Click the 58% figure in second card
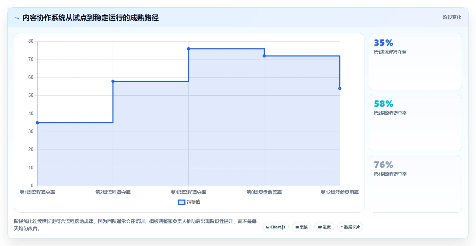476x246 pixels. 383,104
